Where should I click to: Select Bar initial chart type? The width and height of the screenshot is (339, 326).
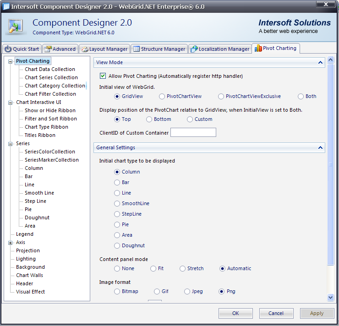(117, 182)
